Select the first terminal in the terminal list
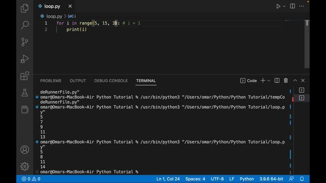The image size is (326, 183). (x=302, y=90)
